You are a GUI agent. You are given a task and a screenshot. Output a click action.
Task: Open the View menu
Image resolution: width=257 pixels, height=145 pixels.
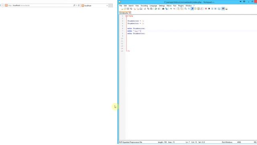[137, 6]
